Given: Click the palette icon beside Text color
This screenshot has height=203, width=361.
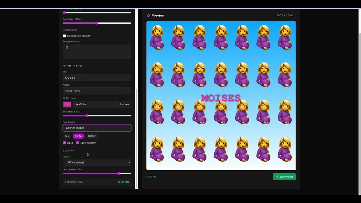Looking at the screenshot, I should click(x=64, y=98).
